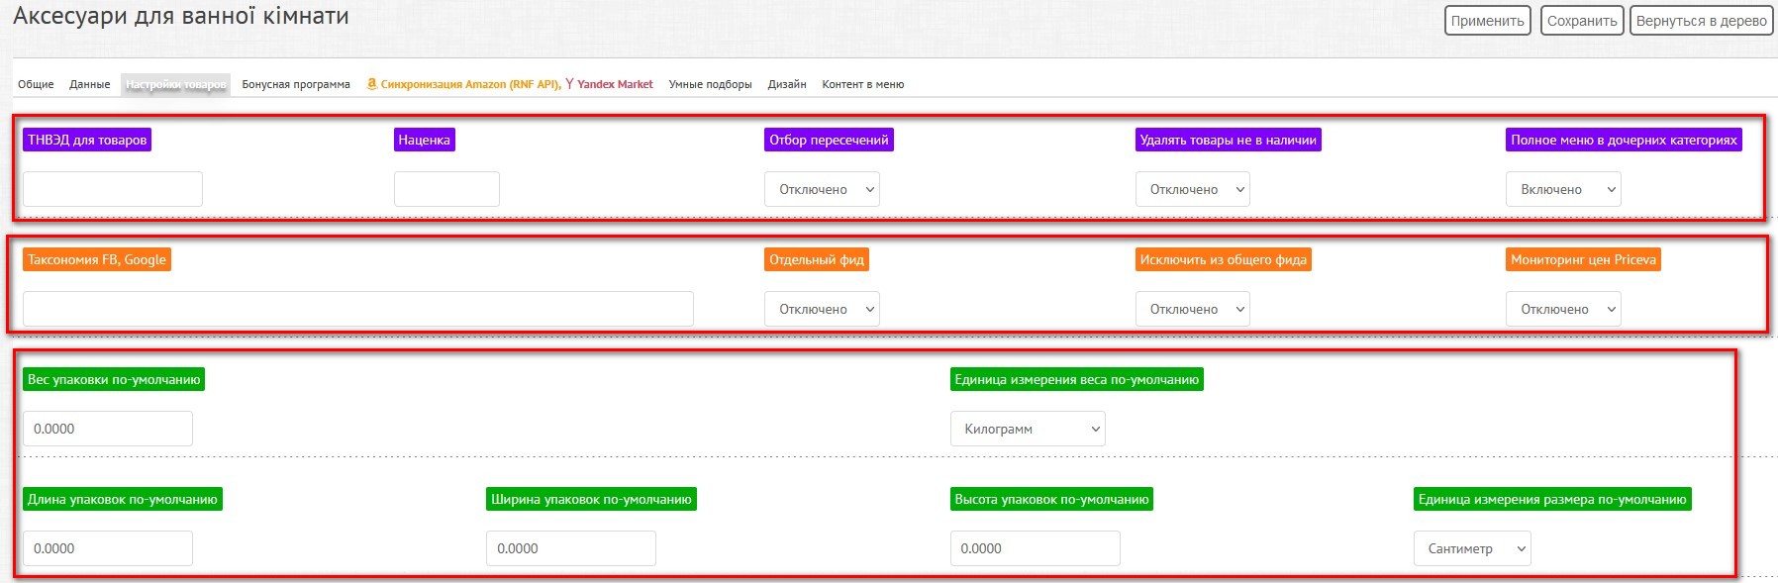Expand the Отдельный фид dropdown
Screen dimensions: 1778x583
tap(822, 309)
